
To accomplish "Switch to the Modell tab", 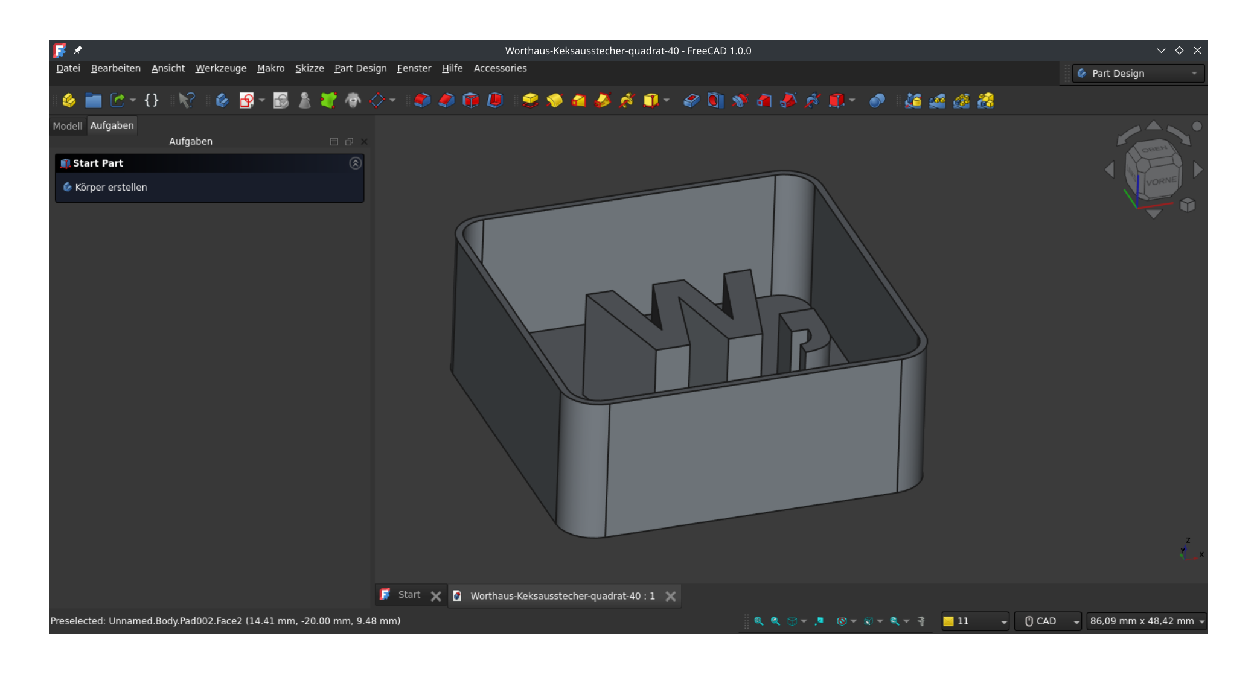I will pos(68,126).
